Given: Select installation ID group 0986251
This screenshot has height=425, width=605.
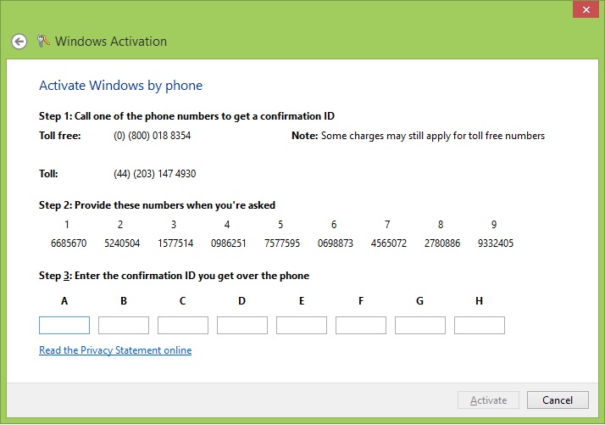Looking at the screenshot, I should (229, 243).
